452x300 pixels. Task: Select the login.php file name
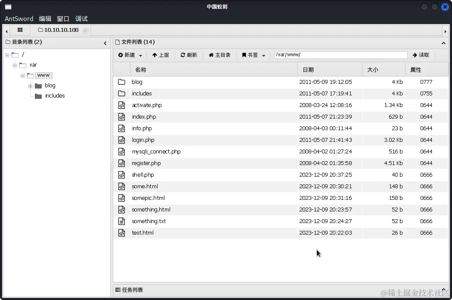click(x=143, y=140)
